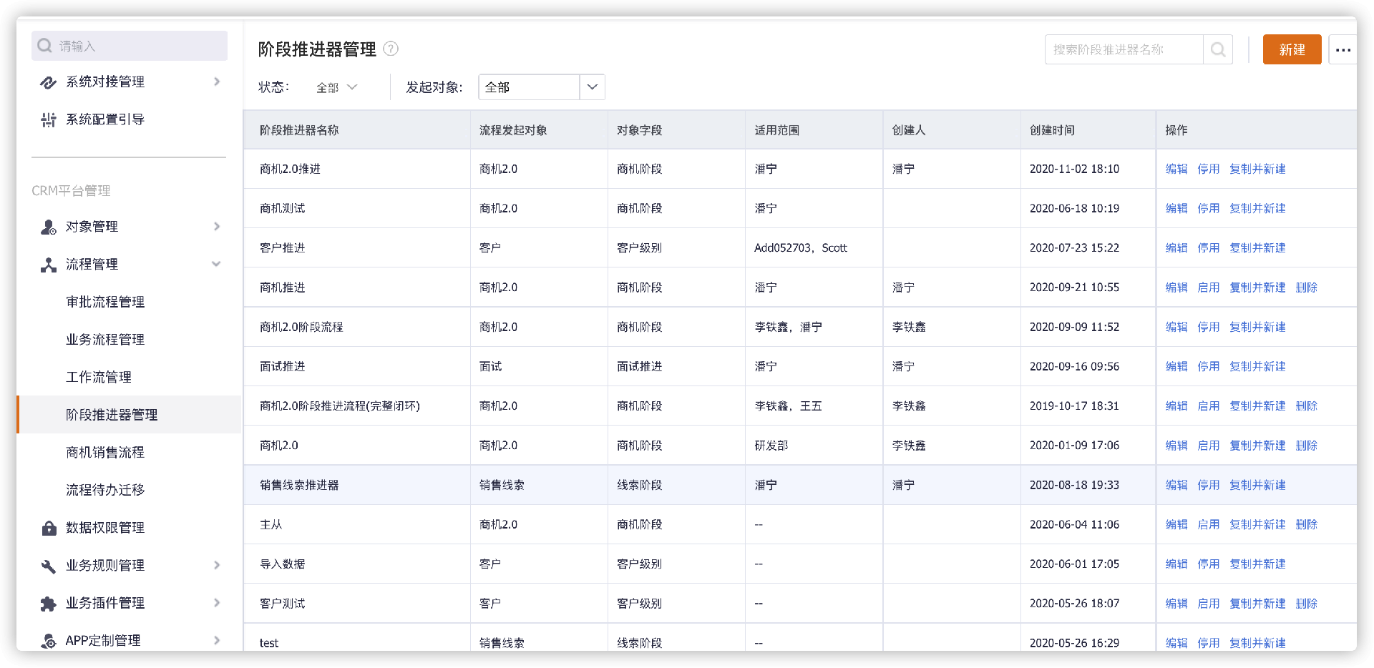Expand 业务插件管理 submenu arrow
The image size is (1374, 668).
click(x=217, y=603)
